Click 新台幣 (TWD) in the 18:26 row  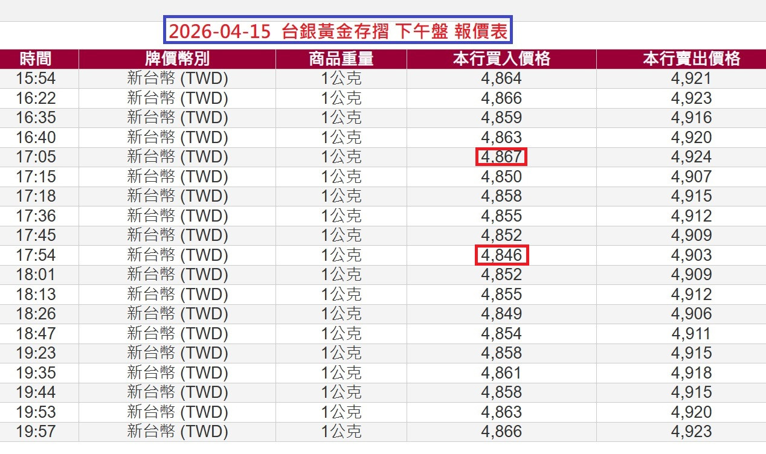(x=178, y=314)
